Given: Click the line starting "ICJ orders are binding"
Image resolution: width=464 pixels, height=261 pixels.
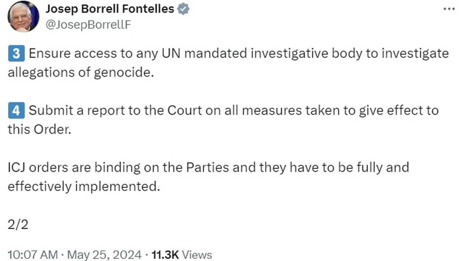Looking at the screenshot, I should click(x=208, y=167).
